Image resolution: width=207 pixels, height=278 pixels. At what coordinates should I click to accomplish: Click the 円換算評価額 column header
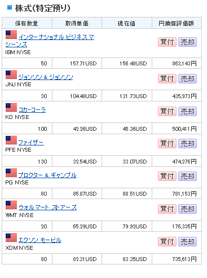click(x=177, y=23)
